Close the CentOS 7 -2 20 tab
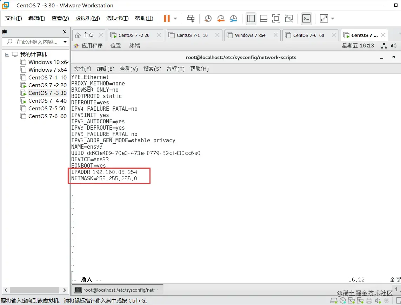The width and height of the screenshot is (401, 305). pos(159,35)
